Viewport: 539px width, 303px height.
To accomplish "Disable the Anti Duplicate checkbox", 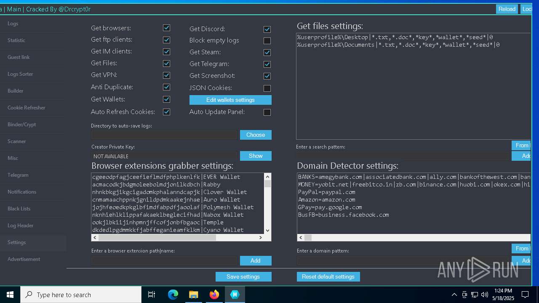I will click(166, 87).
